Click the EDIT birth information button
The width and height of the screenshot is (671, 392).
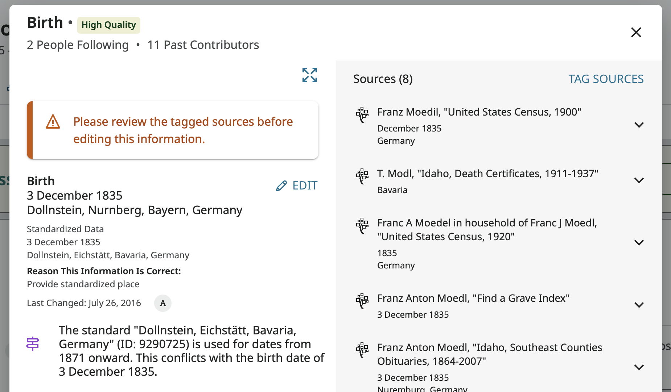297,185
